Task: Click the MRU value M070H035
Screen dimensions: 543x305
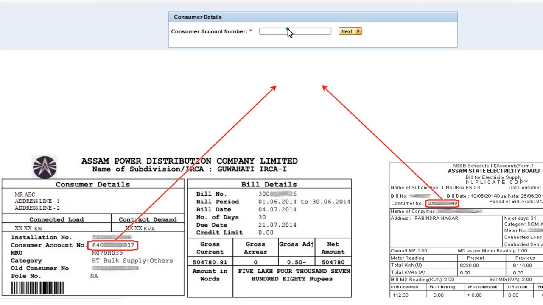Action: (x=107, y=253)
